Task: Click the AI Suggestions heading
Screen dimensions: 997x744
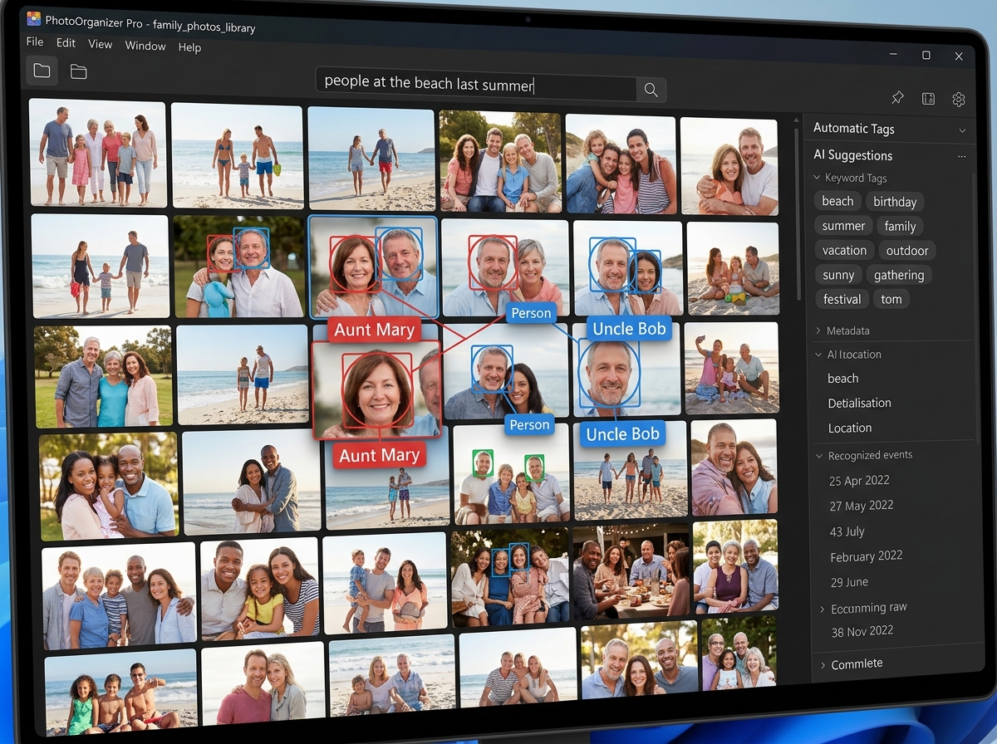Action: [x=852, y=155]
